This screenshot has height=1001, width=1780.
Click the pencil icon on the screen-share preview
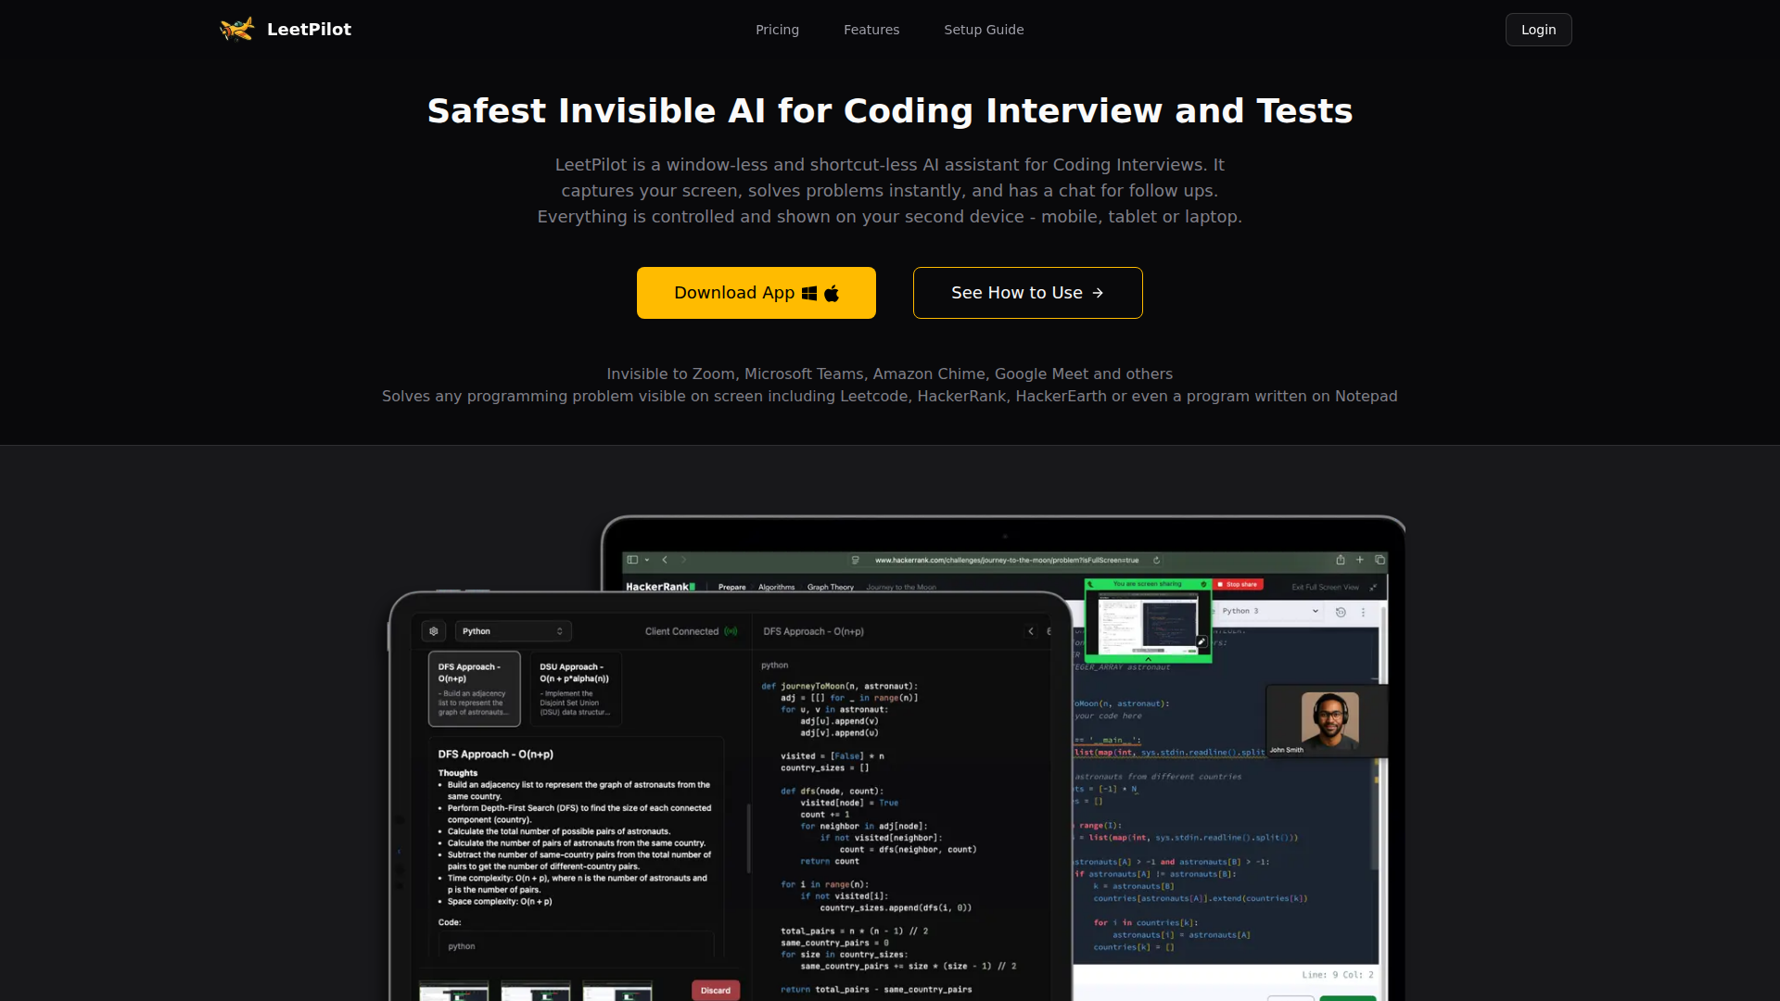pyautogui.click(x=1201, y=640)
